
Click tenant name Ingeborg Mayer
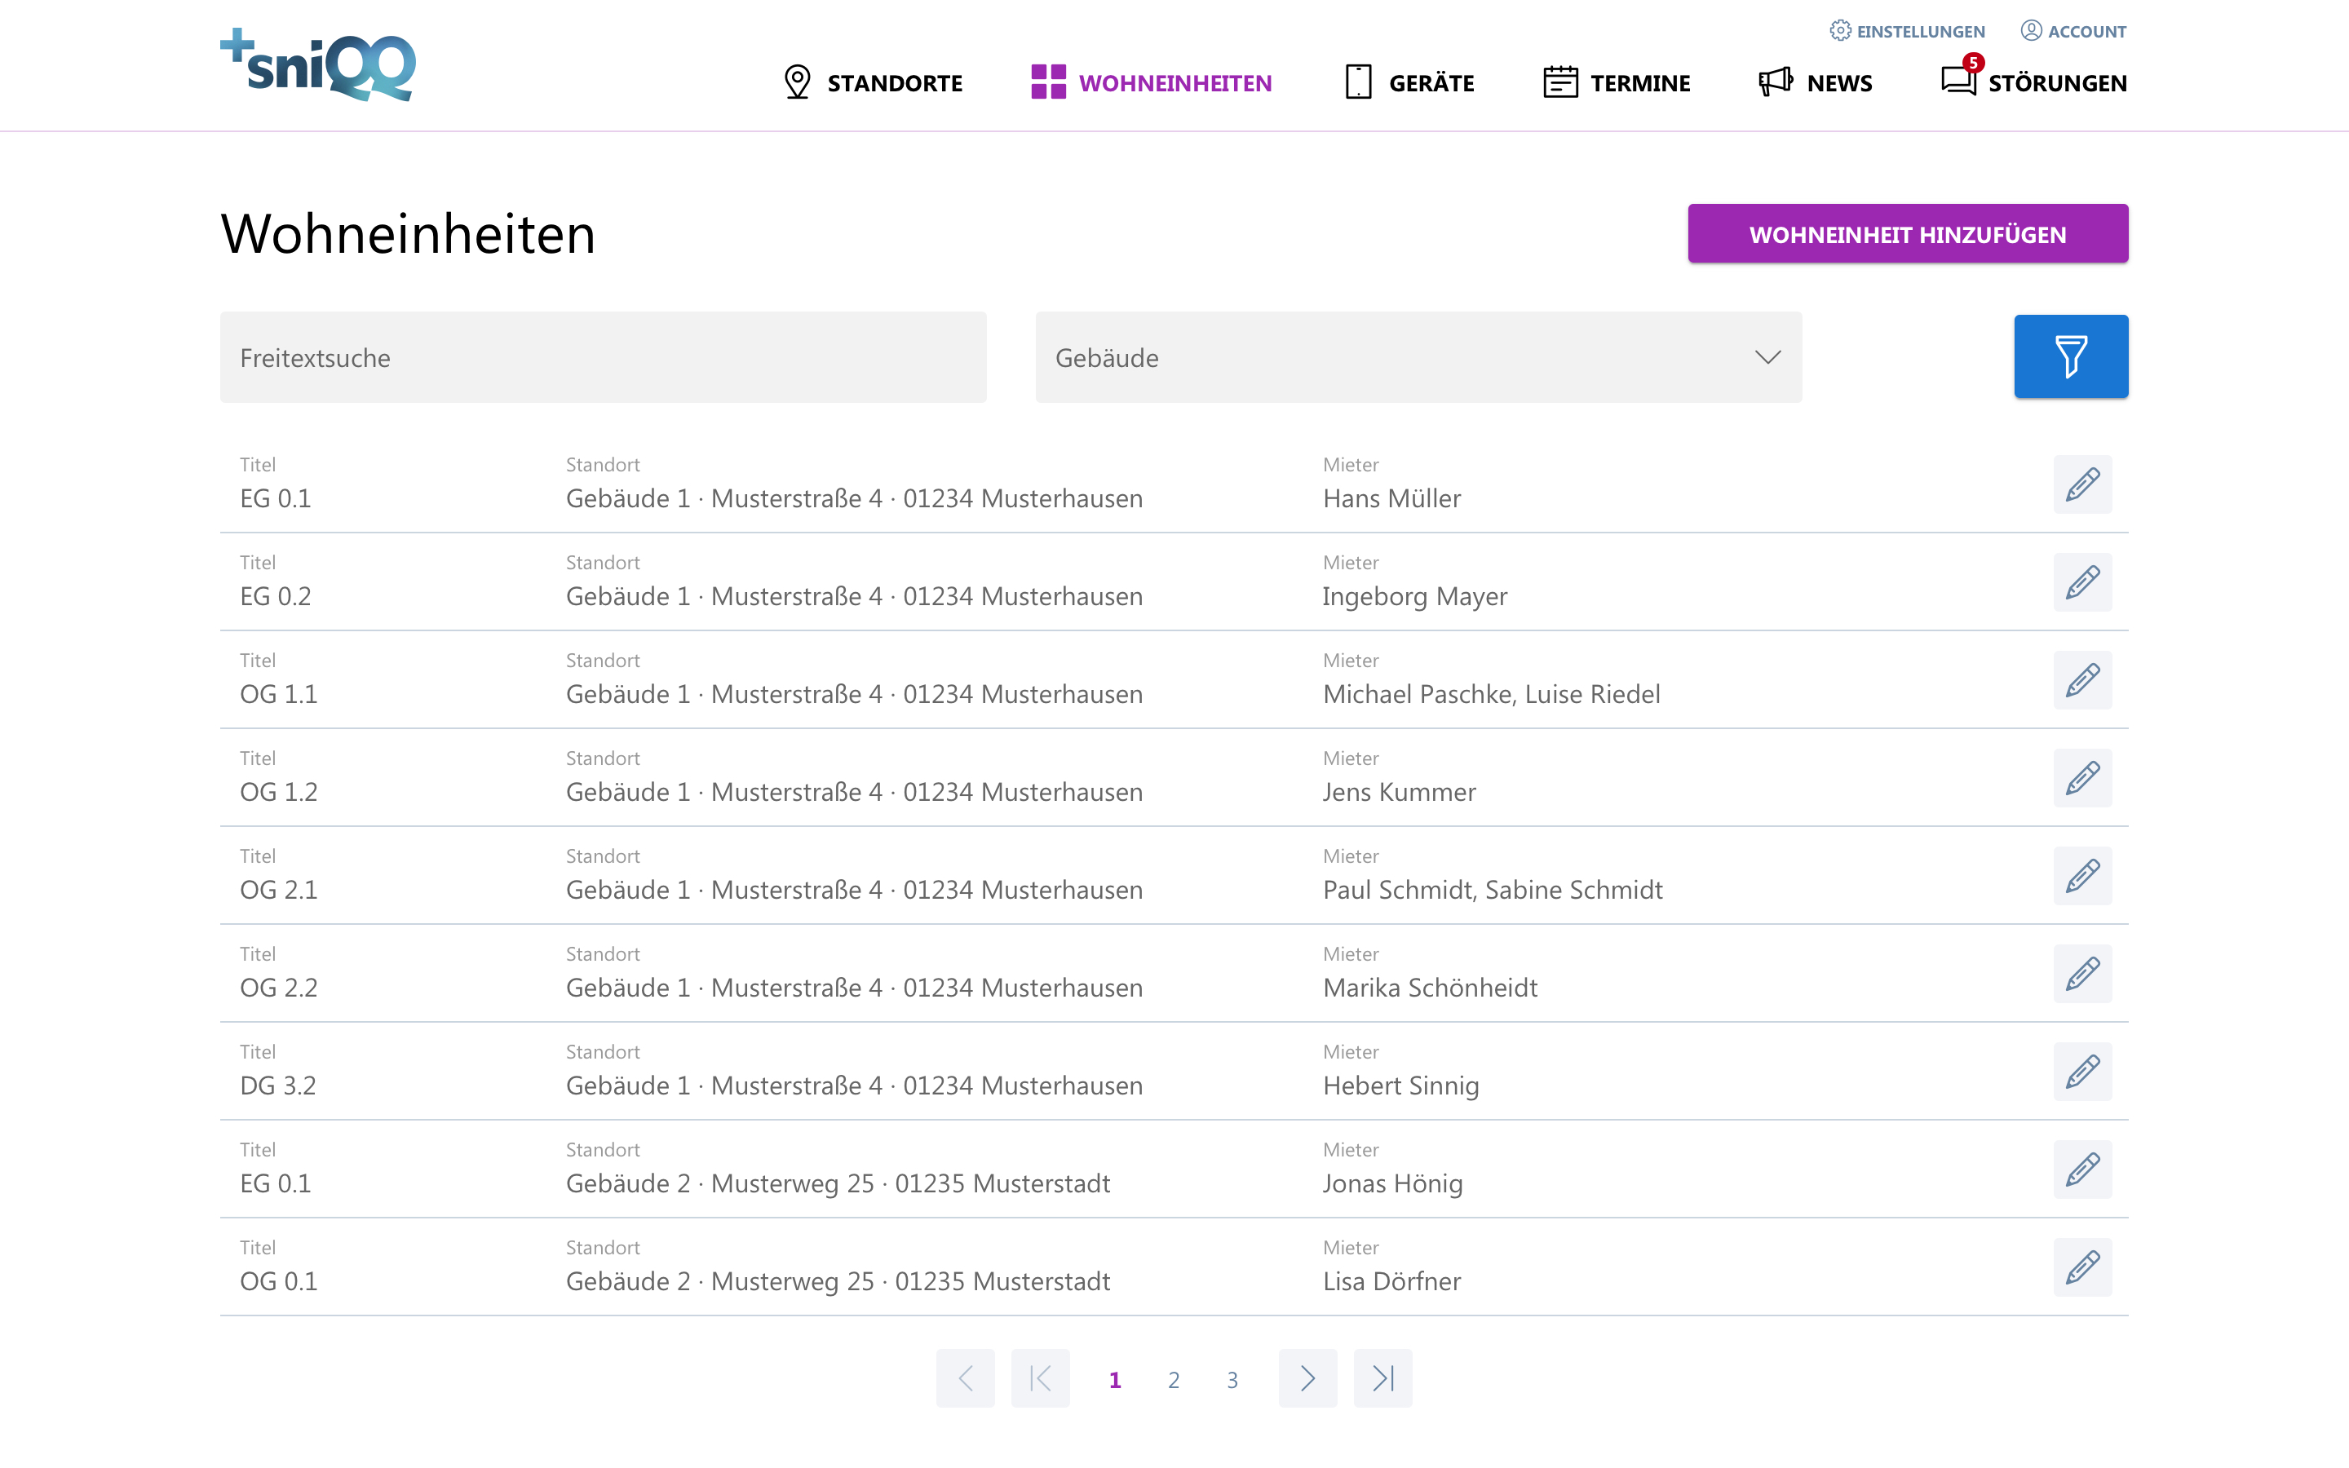(1414, 596)
